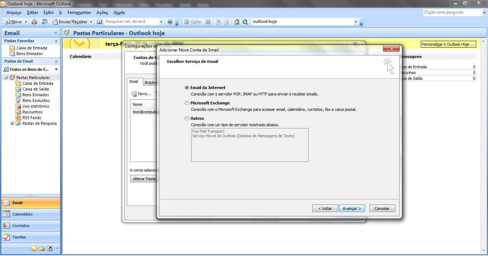The width and height of the screenshot is (488, 256).
Task: Go to the Home page icon
Action: pos(237,22)
